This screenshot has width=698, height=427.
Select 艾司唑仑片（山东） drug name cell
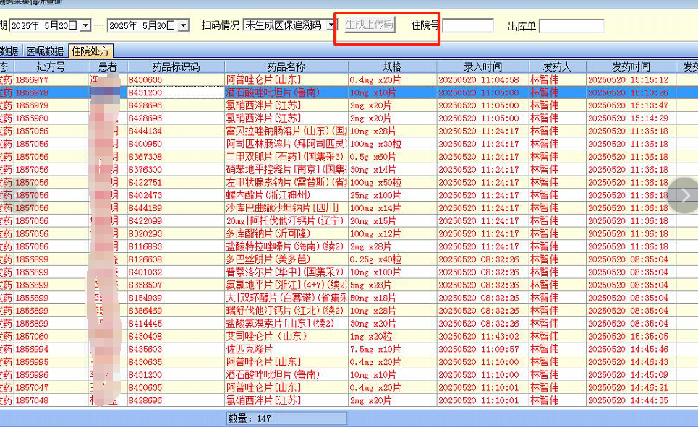pyautogui.click(x=286, y=336)
